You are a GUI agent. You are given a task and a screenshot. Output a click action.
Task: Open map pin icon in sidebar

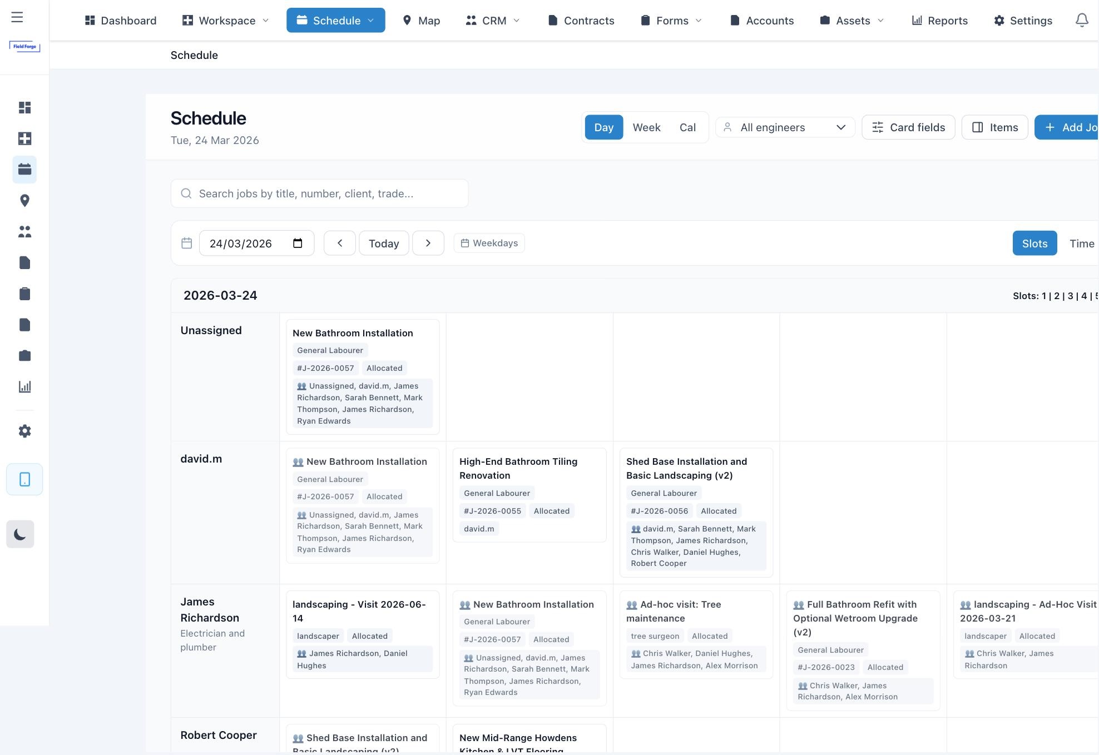click(24, 201)
